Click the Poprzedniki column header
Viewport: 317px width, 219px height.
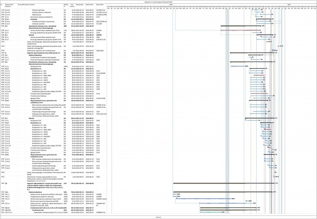(100, 4)
